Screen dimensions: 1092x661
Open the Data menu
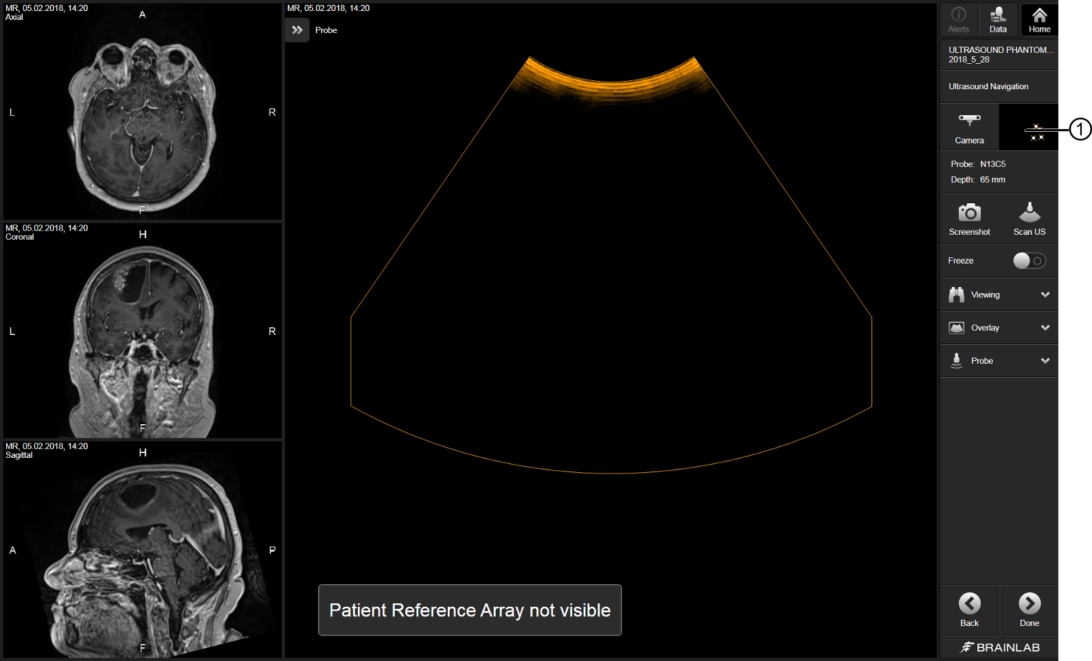(x=999, y=20)
